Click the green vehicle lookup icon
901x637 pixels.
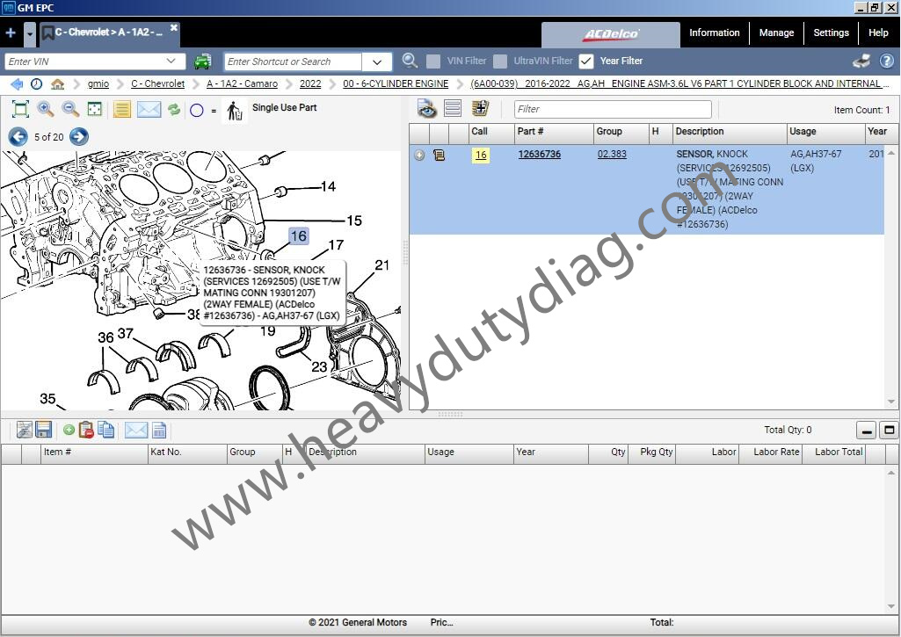coord(202,61)
